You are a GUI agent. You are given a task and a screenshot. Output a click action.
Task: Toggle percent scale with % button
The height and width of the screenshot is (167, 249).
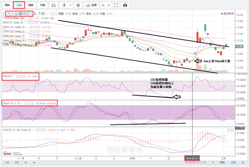213,163
